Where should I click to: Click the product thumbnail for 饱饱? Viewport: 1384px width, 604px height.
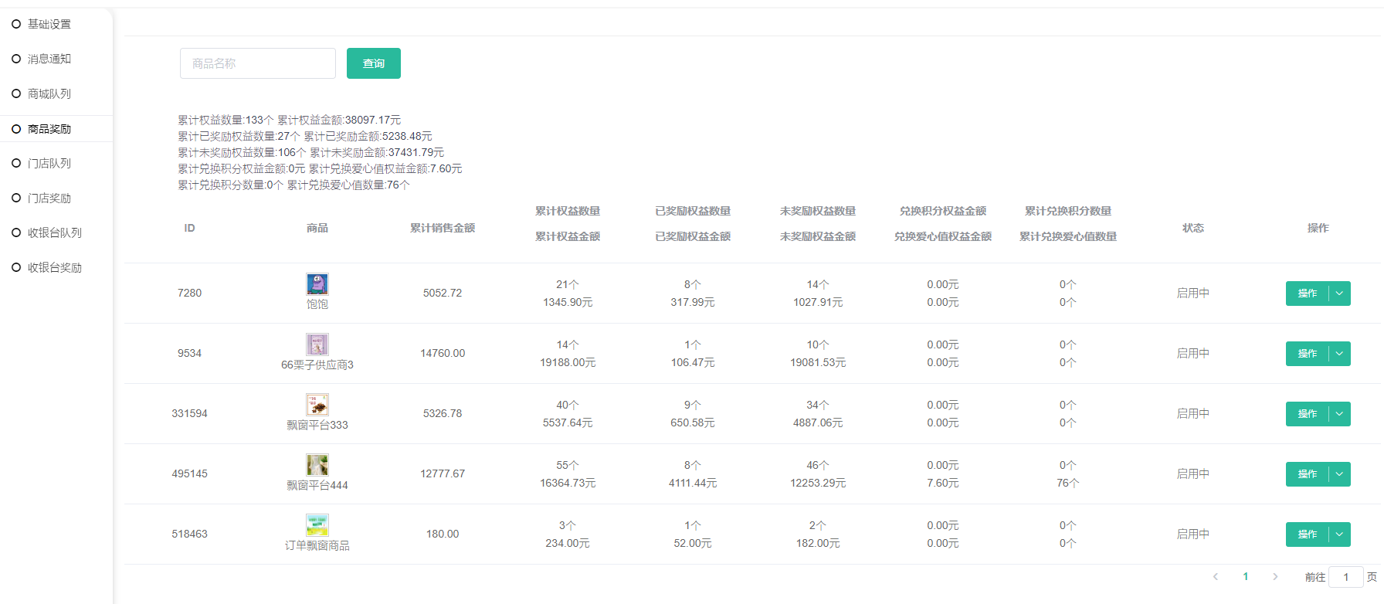[317, 283]
